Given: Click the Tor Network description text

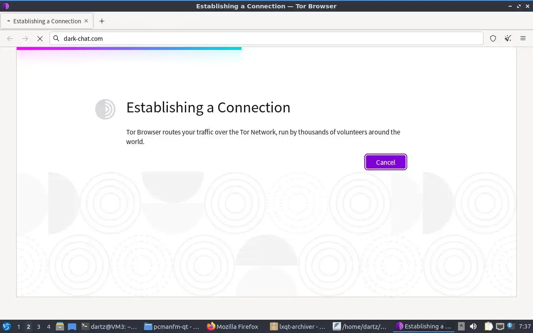Looking at the screenshot, I should click(x=263, y=137).
